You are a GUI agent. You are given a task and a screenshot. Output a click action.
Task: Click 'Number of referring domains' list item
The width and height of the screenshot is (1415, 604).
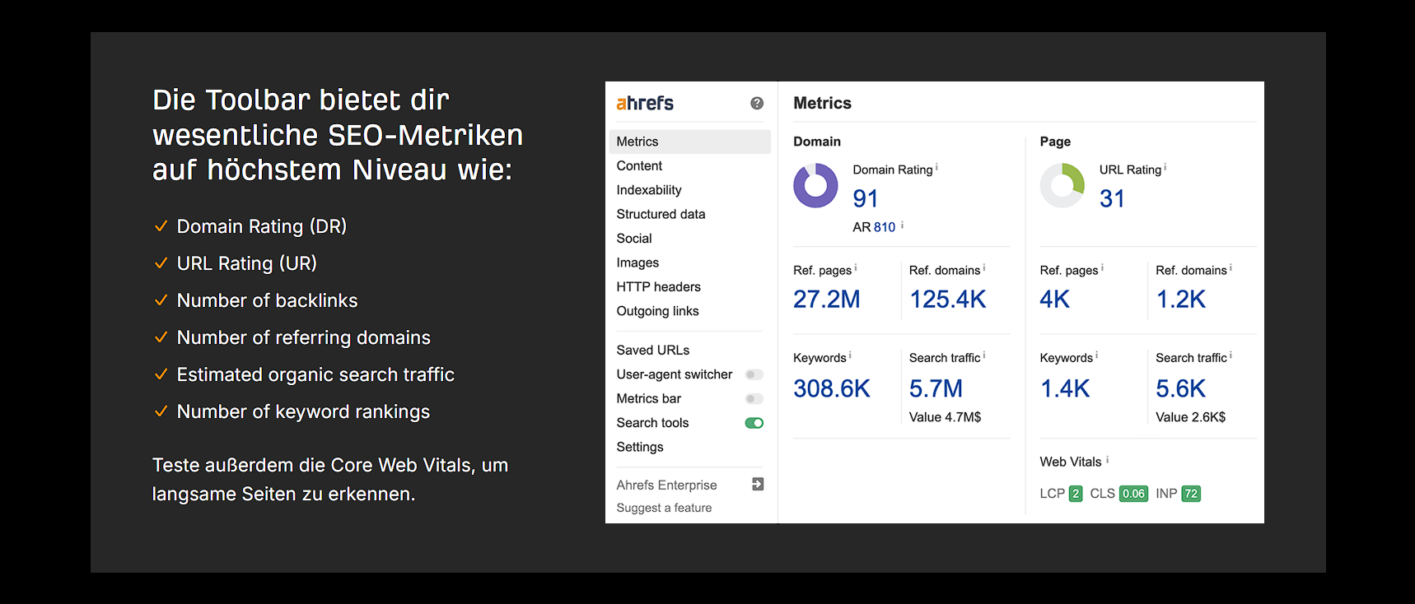point(303,337)
